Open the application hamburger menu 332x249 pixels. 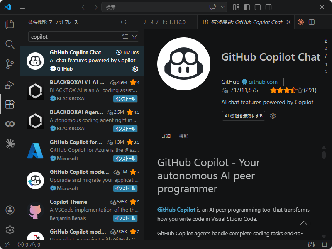click(x=22, y=7)
